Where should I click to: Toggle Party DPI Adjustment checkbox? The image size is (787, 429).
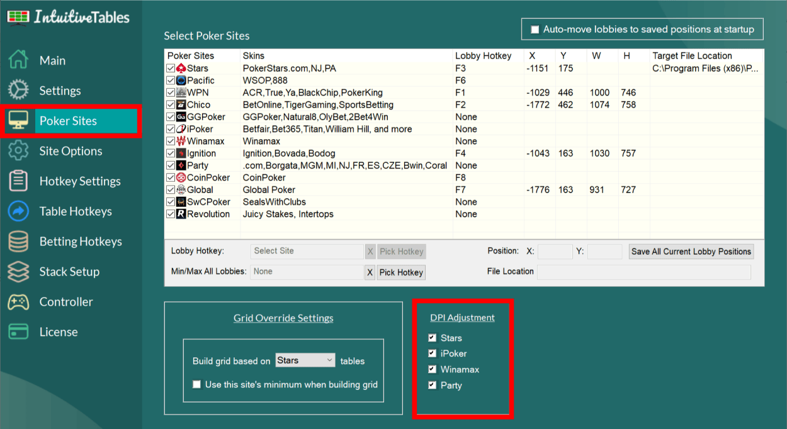(x=432, y=385)
